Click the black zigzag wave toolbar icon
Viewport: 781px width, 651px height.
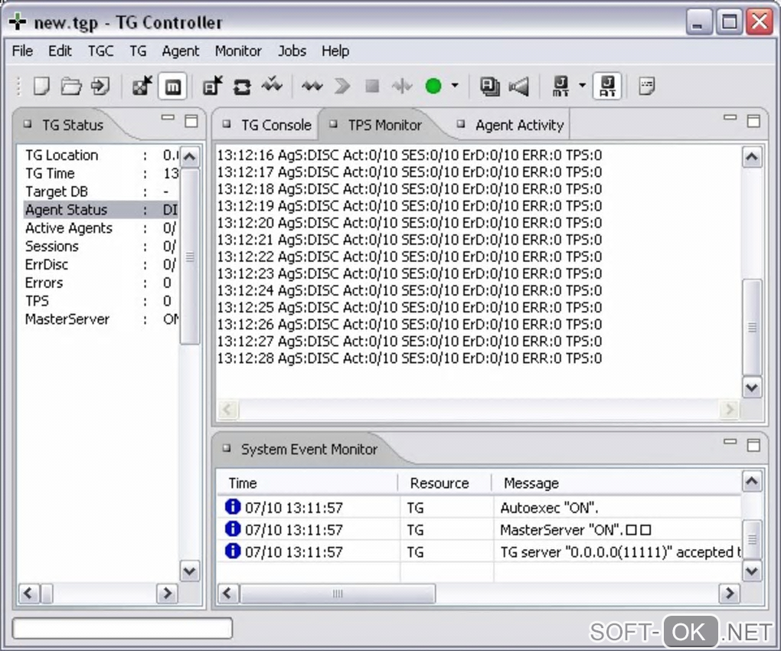tap(312, 87)
